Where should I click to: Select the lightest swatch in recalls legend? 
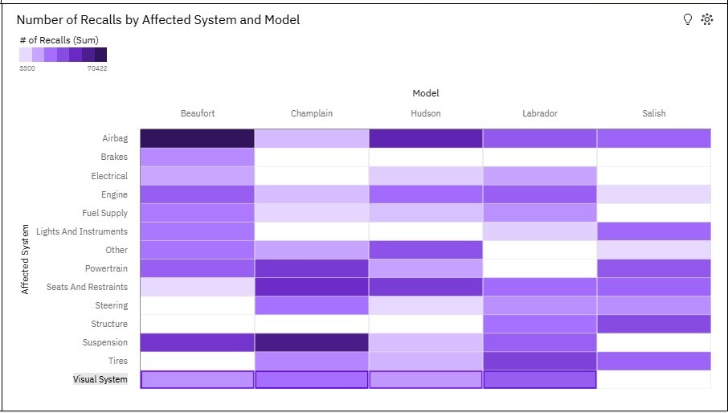coord(26,55)
